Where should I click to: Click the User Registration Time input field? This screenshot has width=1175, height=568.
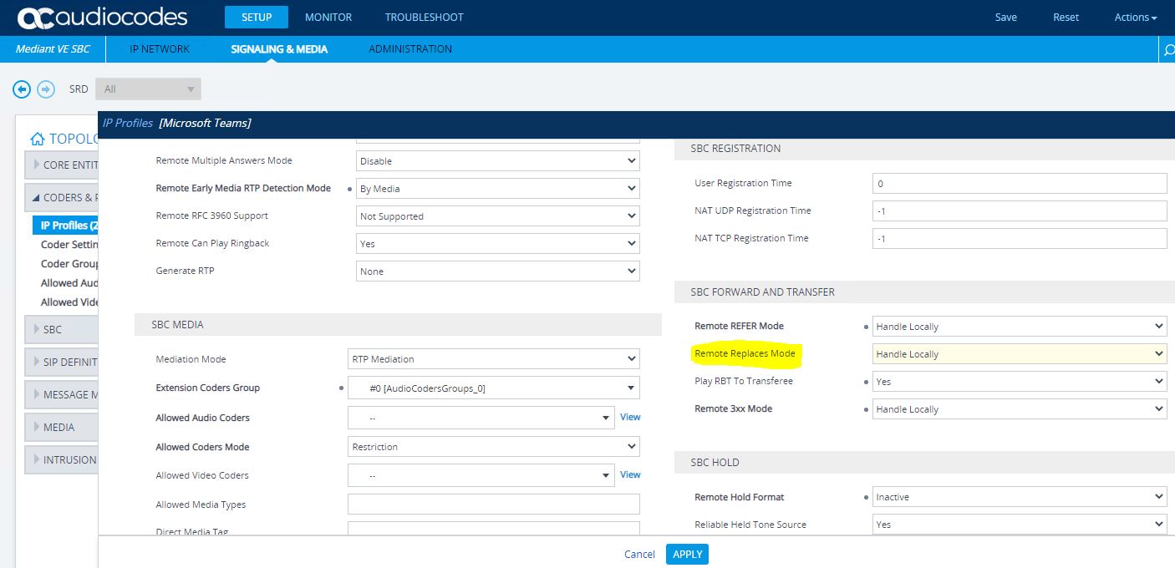click(1019, 183)
